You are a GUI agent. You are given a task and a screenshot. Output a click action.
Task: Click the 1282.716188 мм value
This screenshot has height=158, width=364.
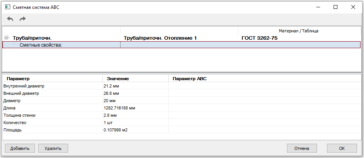tap(119, 108)
